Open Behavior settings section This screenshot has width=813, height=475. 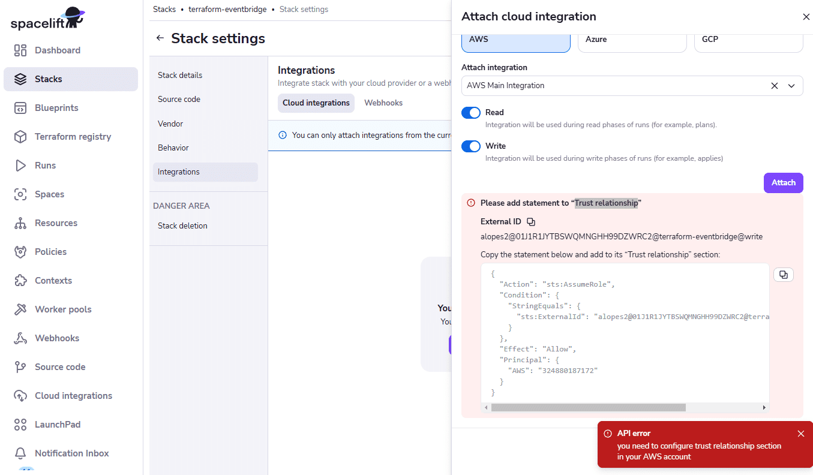click(205, 148)
